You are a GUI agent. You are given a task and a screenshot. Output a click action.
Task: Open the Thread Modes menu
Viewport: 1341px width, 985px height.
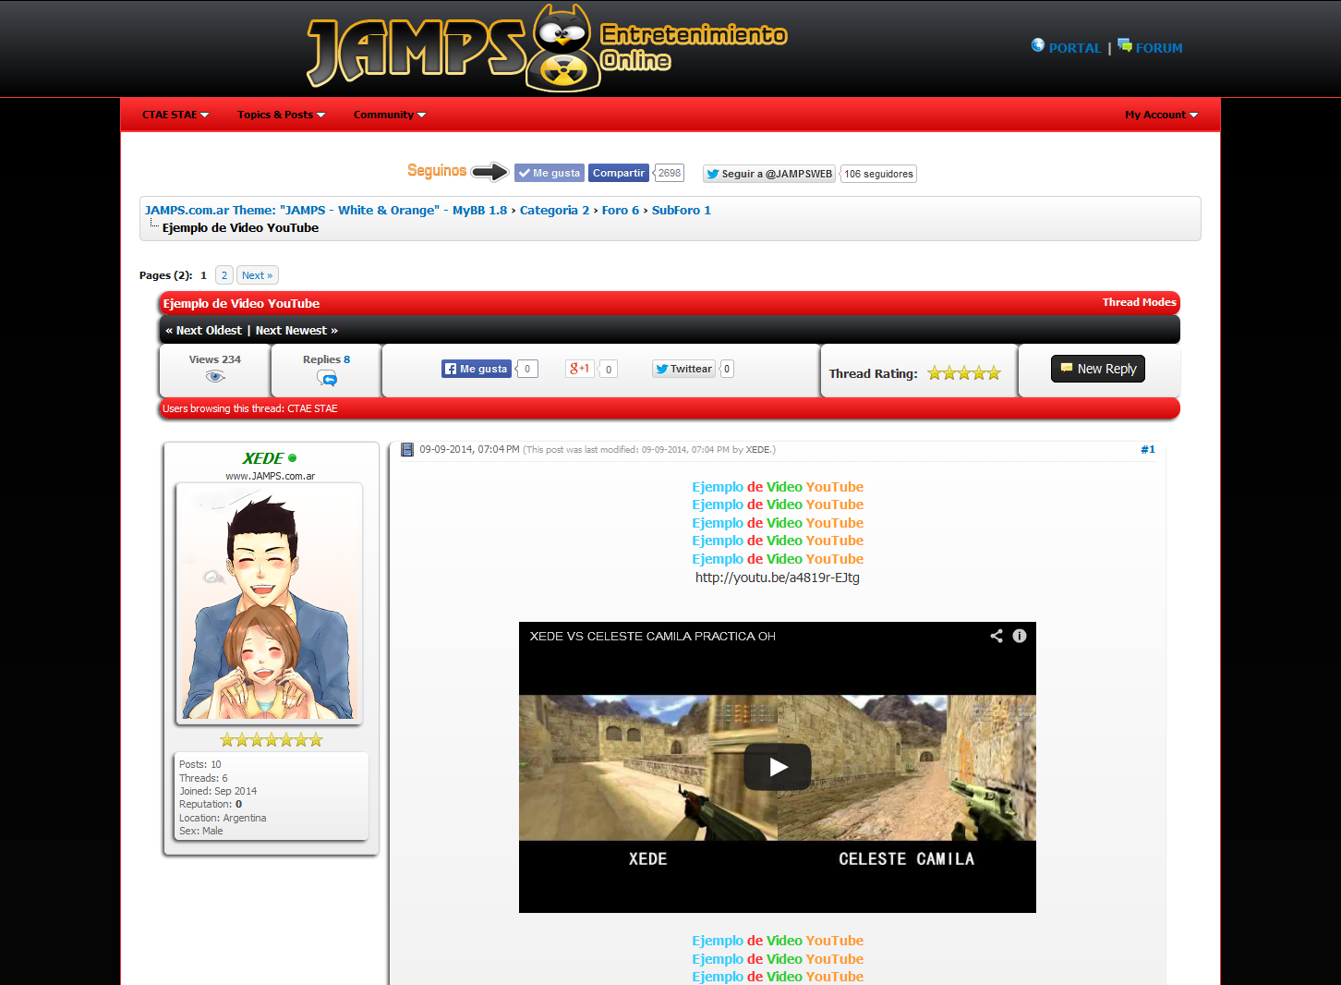1139,302
